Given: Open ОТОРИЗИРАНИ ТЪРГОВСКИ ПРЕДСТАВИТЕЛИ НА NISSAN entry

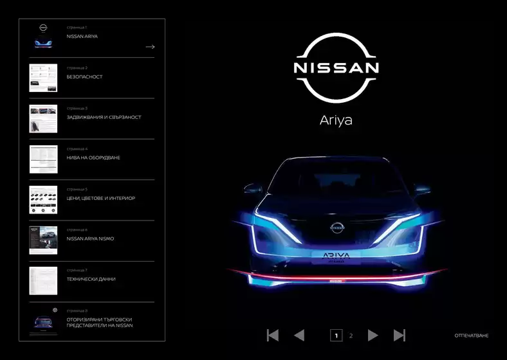Looking at the screenshot, I should (100, 323).
